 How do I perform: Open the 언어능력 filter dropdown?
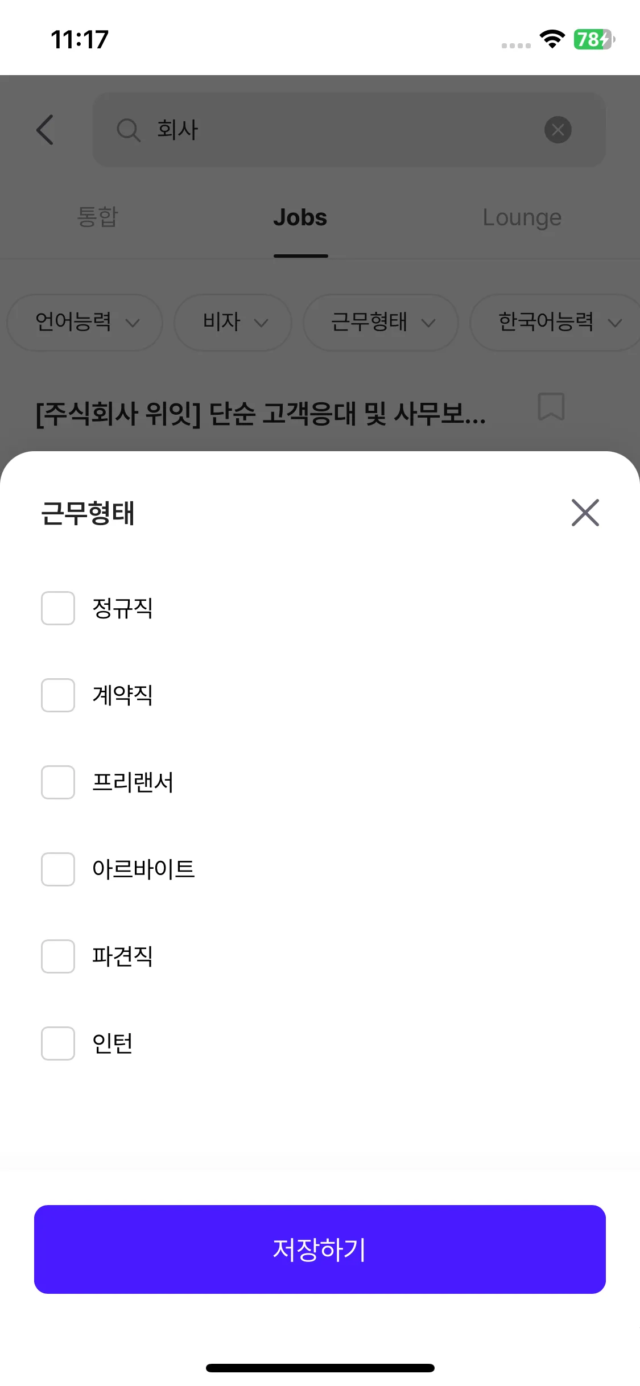pos(85,322)
